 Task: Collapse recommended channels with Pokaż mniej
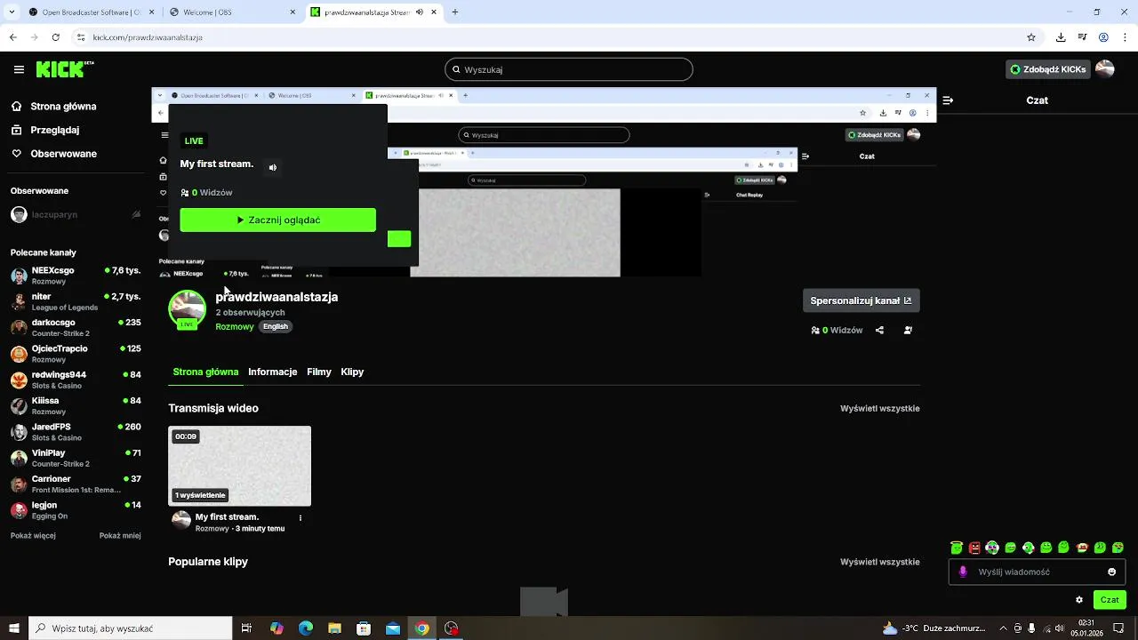[x=120, y=536]
